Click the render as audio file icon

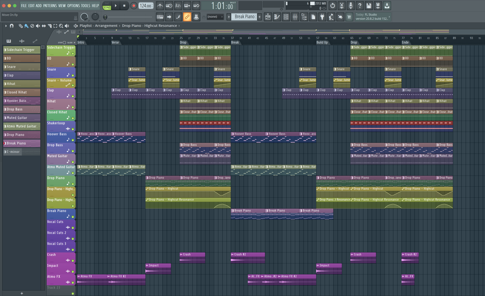378,5
